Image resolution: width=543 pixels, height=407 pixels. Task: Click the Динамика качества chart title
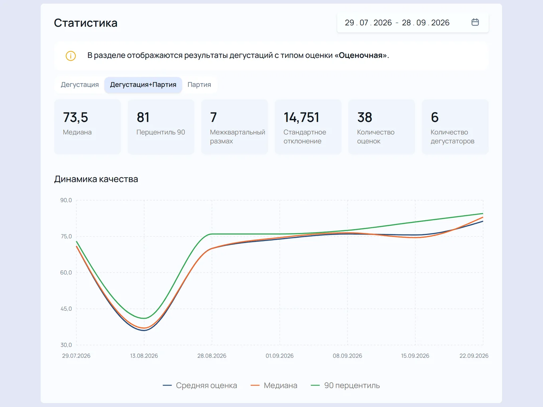[96, 179]
